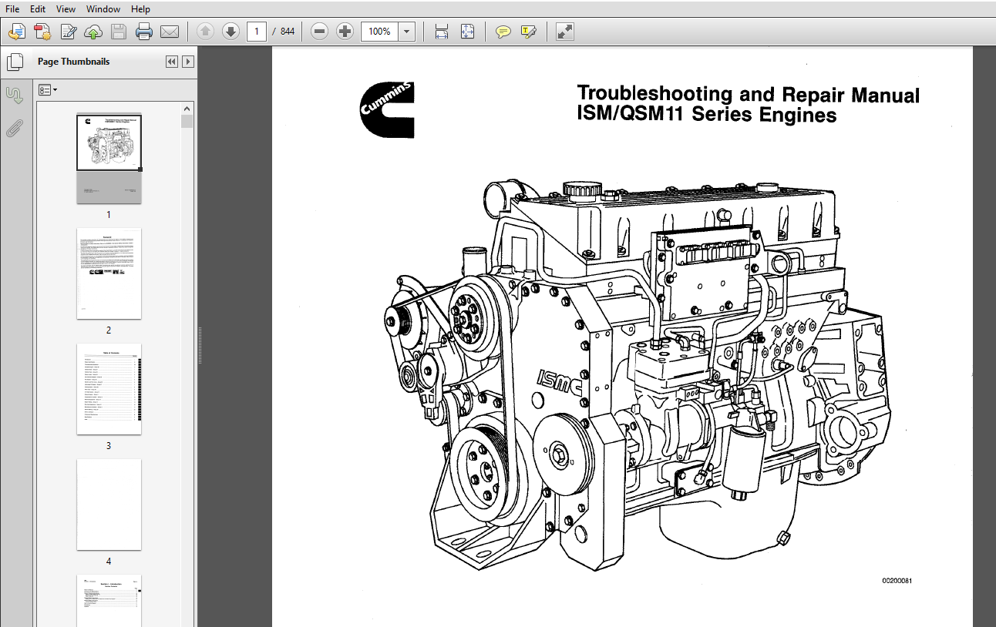The height and width of the screenshot is (627, 996).
Task: Click the total page count 844
Action: pos(287,32)
